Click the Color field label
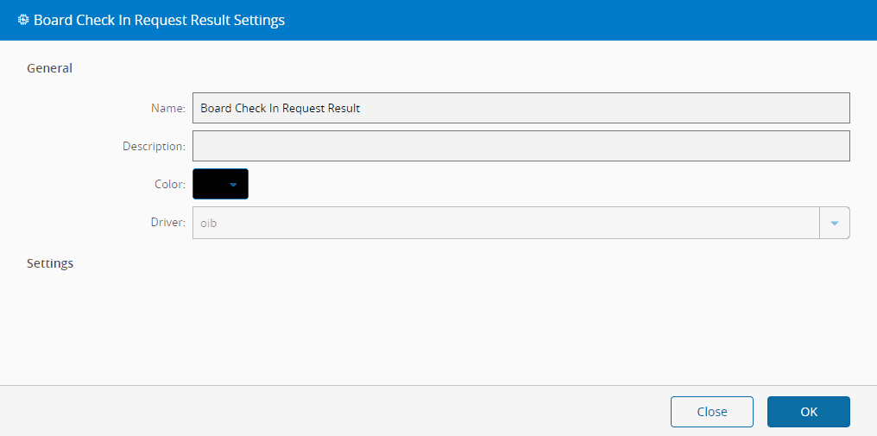This screenshot has height=436, width=877. 167,185
